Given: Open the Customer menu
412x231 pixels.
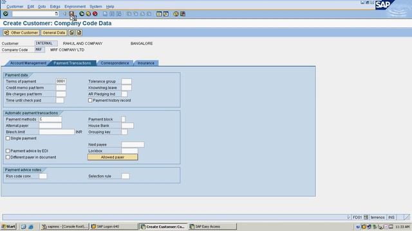Looking at the screenshot, I should 15,6.
